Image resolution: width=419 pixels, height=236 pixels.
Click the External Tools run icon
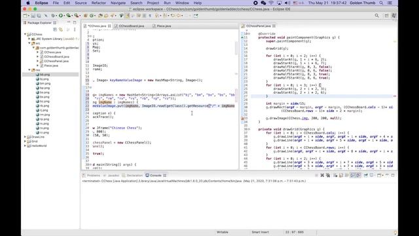[x=76, y=16]
